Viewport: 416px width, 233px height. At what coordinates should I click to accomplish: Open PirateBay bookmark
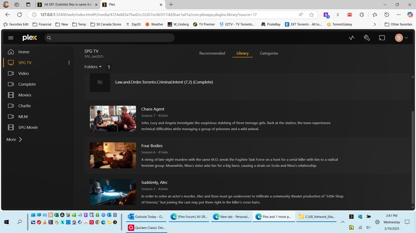coord(270,24)
